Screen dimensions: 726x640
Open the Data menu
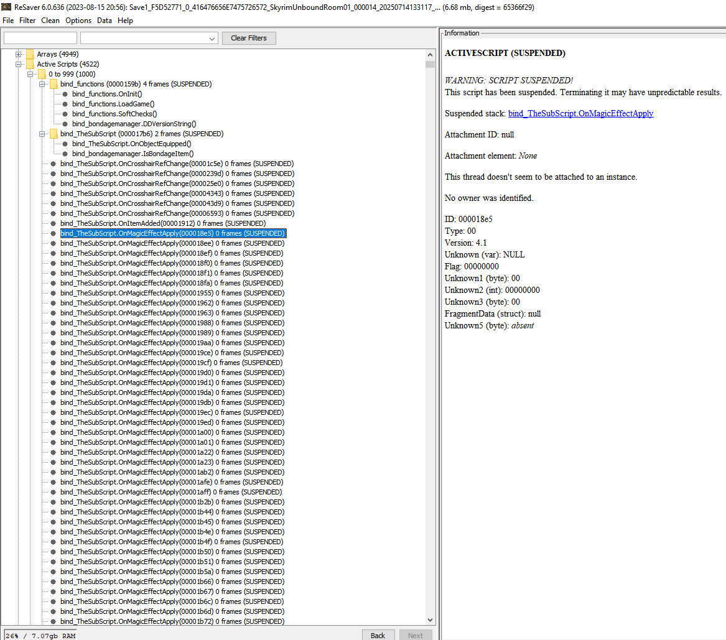[104, 21]
